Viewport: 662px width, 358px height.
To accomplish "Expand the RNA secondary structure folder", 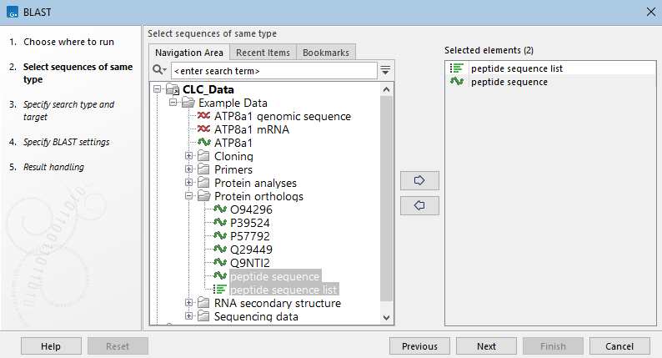I will point(189,303).
